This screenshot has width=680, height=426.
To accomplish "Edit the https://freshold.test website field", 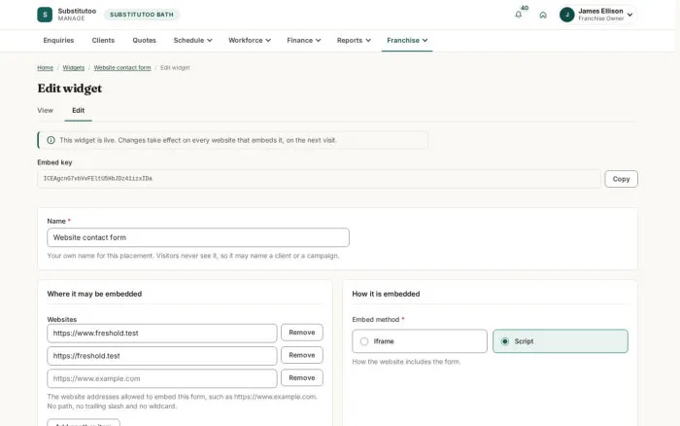I will coord(162,356).
